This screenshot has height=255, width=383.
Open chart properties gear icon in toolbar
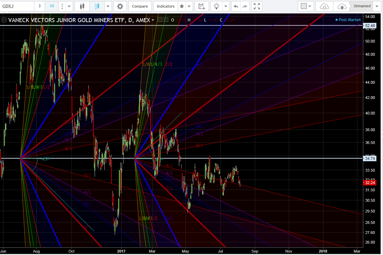point(120,6)
